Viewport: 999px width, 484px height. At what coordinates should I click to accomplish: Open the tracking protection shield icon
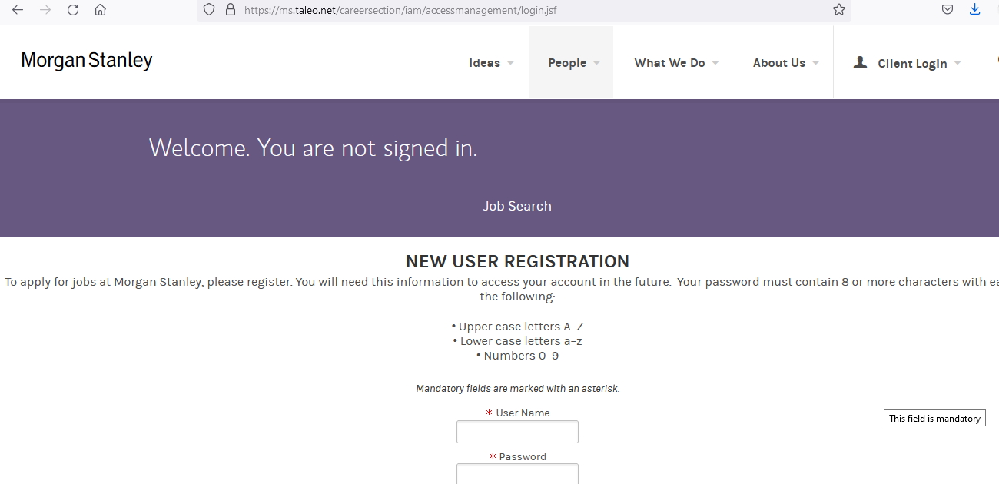[x=209, y=10]
